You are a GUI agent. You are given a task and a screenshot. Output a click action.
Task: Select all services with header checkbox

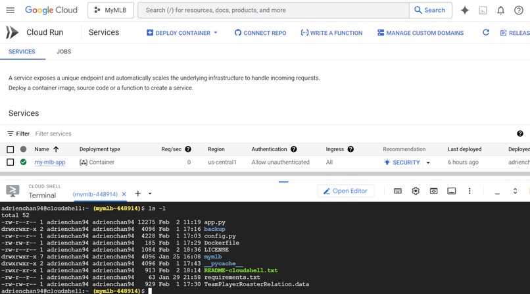11,149
